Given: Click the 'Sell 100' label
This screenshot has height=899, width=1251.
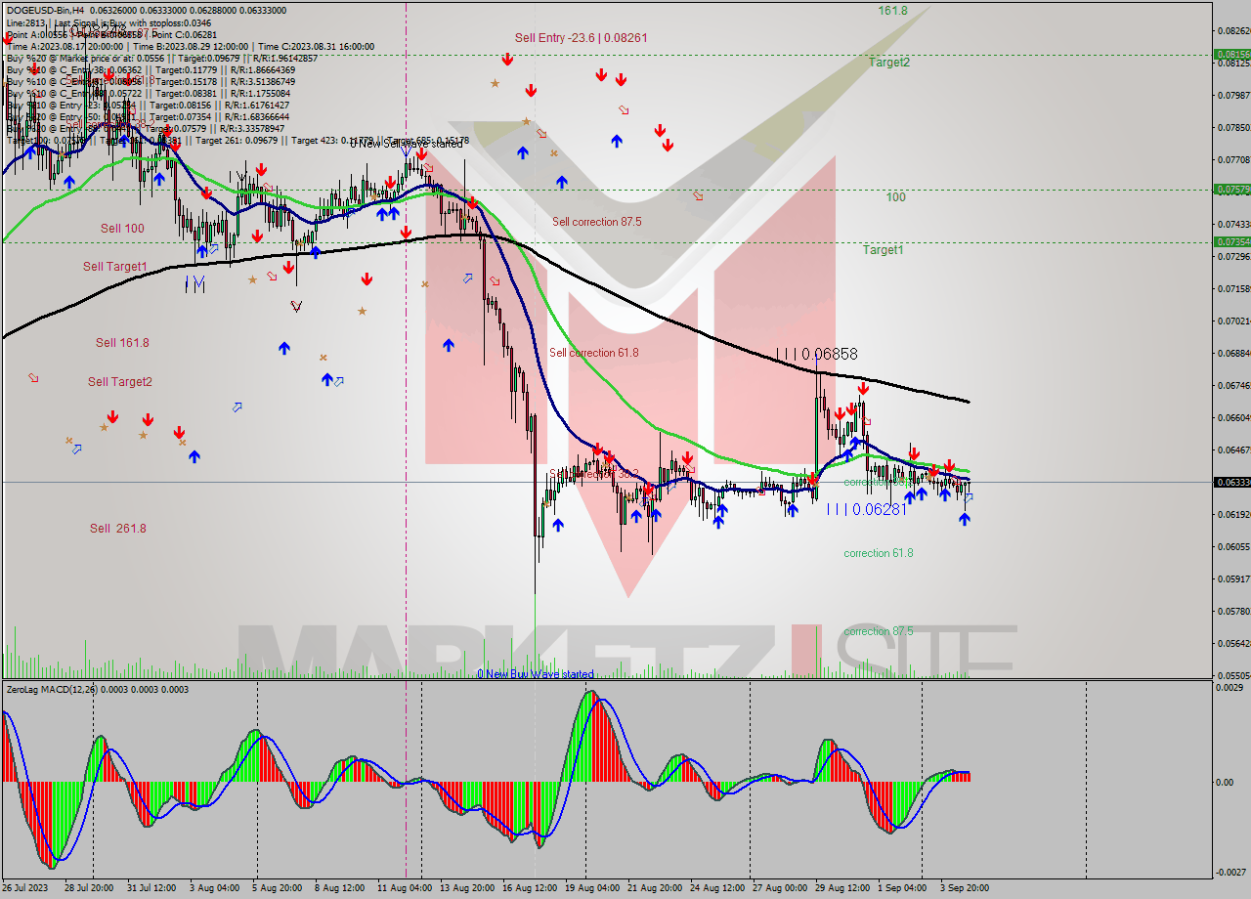Looking at the screenshot, I should click(x=122, y=229).
